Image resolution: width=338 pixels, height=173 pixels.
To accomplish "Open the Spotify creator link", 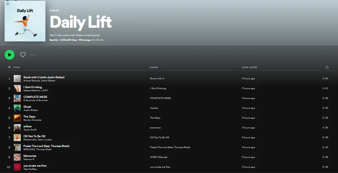I will coord(54,40).
